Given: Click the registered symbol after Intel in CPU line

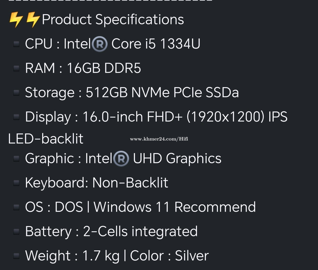Looking at the screenshot, I should [100, 44].
